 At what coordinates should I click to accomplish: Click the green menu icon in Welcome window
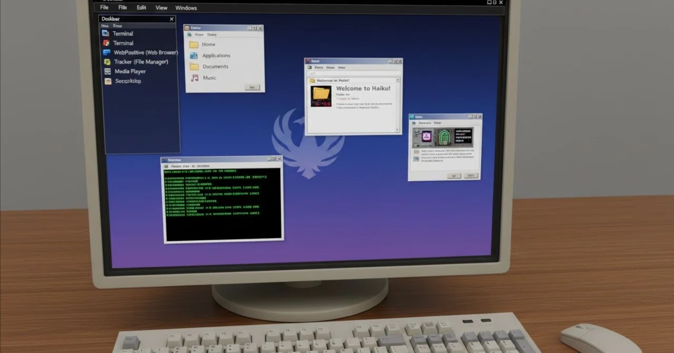(309, 68)
